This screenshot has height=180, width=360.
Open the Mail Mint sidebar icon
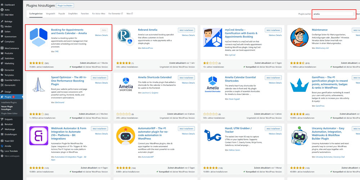coord(2,15)
